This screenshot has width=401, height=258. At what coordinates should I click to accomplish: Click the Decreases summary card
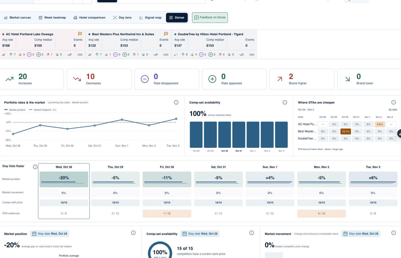click(99, 79)
